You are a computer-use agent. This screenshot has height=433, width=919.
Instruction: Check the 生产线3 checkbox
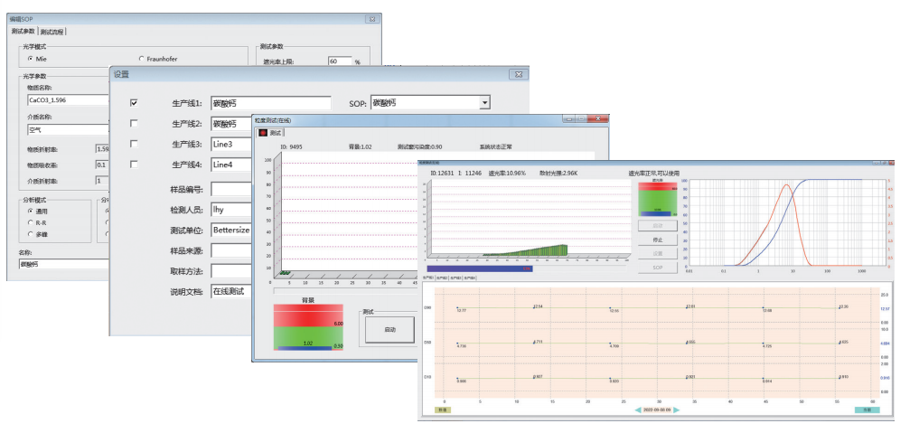[135, 144]
